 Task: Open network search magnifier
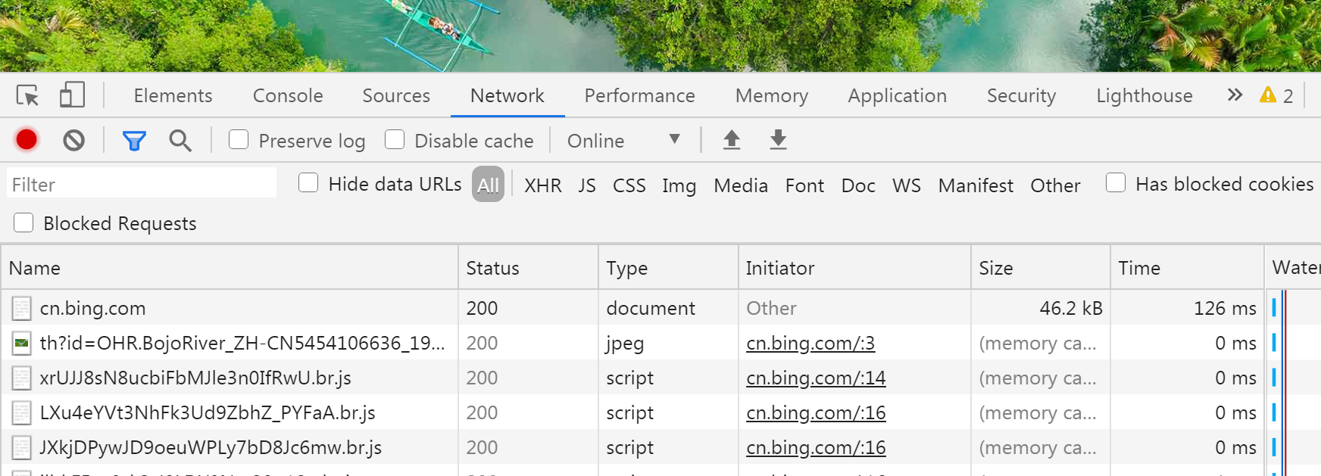coord(180,141)
